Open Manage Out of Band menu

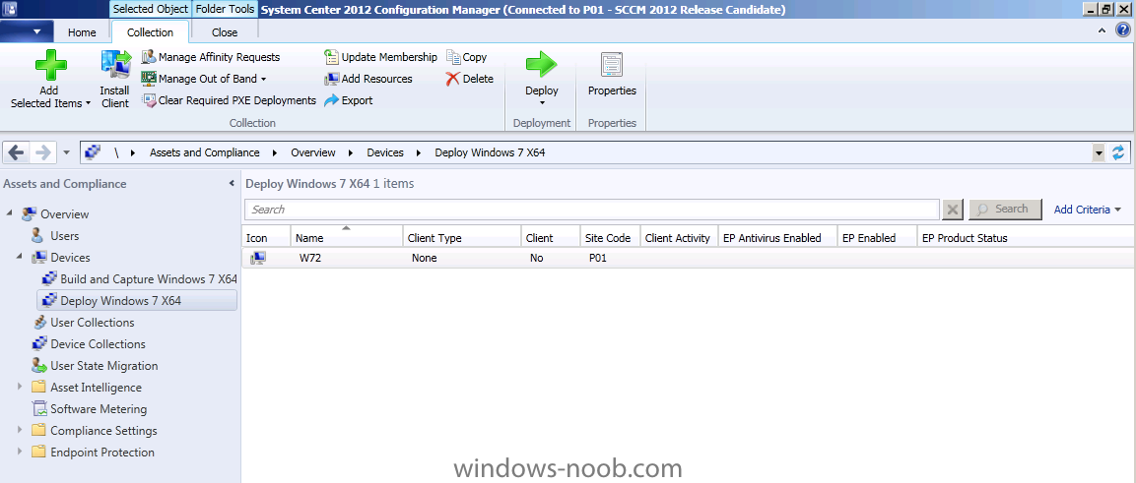(x=204, y=79)
